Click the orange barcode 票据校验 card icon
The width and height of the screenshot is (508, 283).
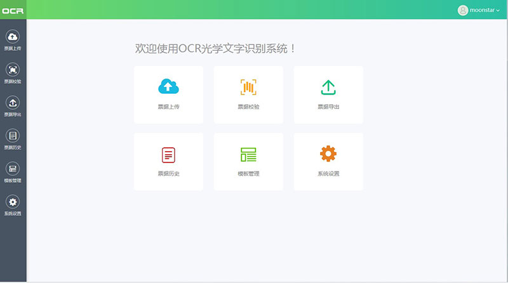coord(248,87)
